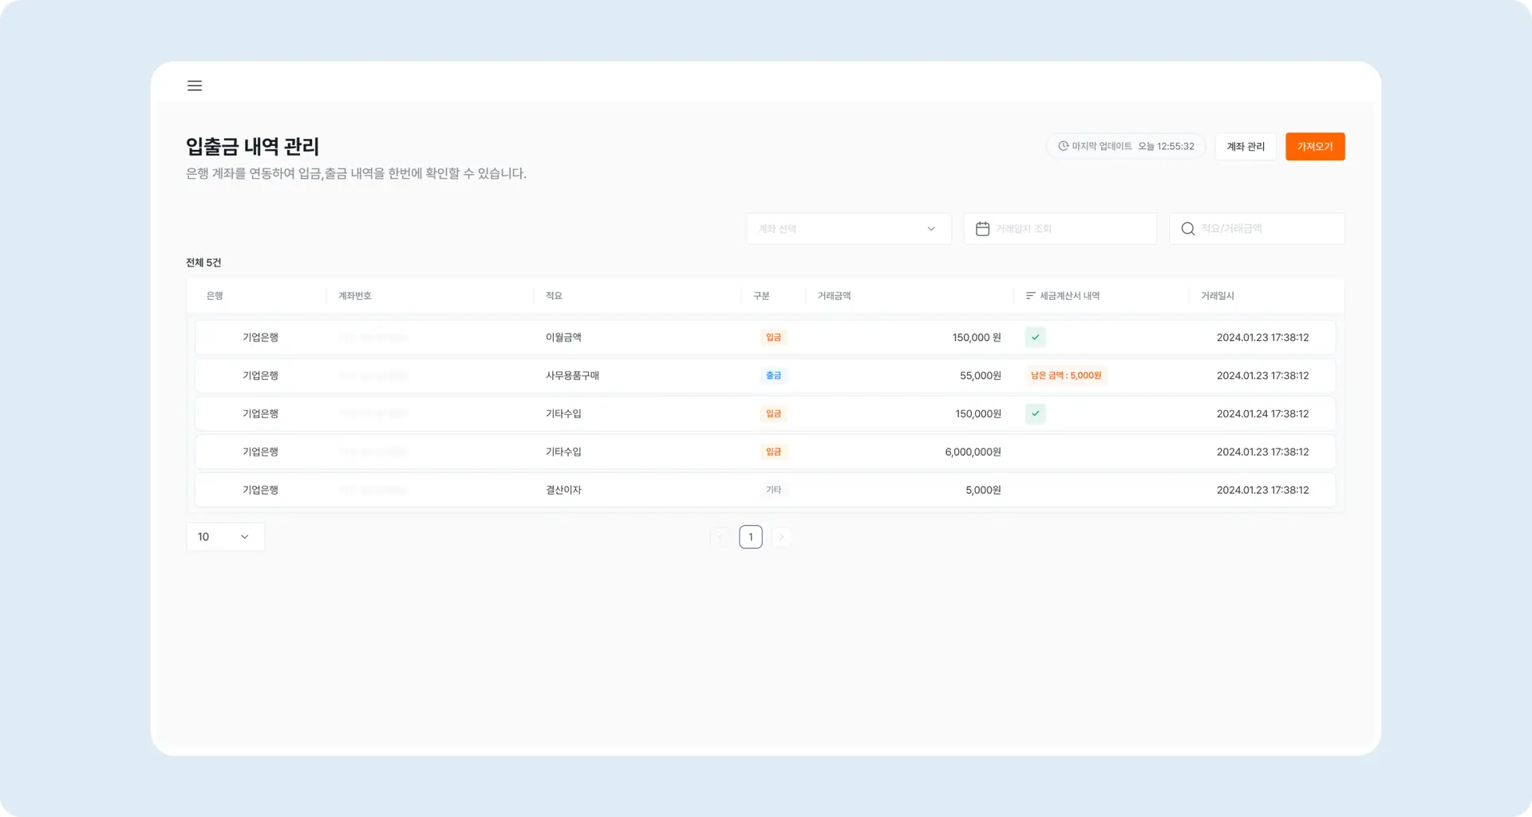This screenshot has width=1532, height=817.
Task: Go to previous page arrow
Action: (x=720, y=537)
